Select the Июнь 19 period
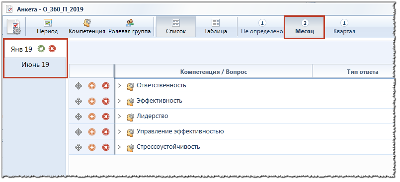The height and width of the screenshot is (182, 400). 35,64
